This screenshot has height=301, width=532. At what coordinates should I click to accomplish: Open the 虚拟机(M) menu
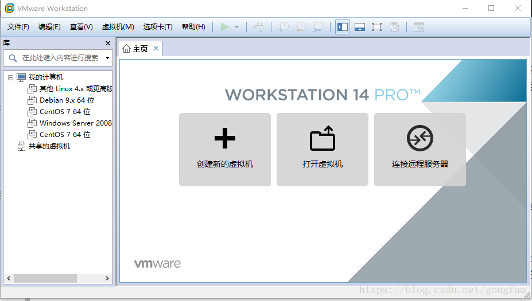point(118,27)
